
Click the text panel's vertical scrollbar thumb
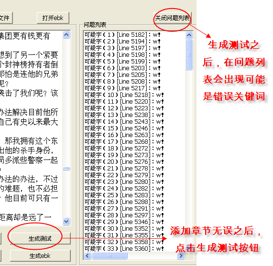click(66, 169)
